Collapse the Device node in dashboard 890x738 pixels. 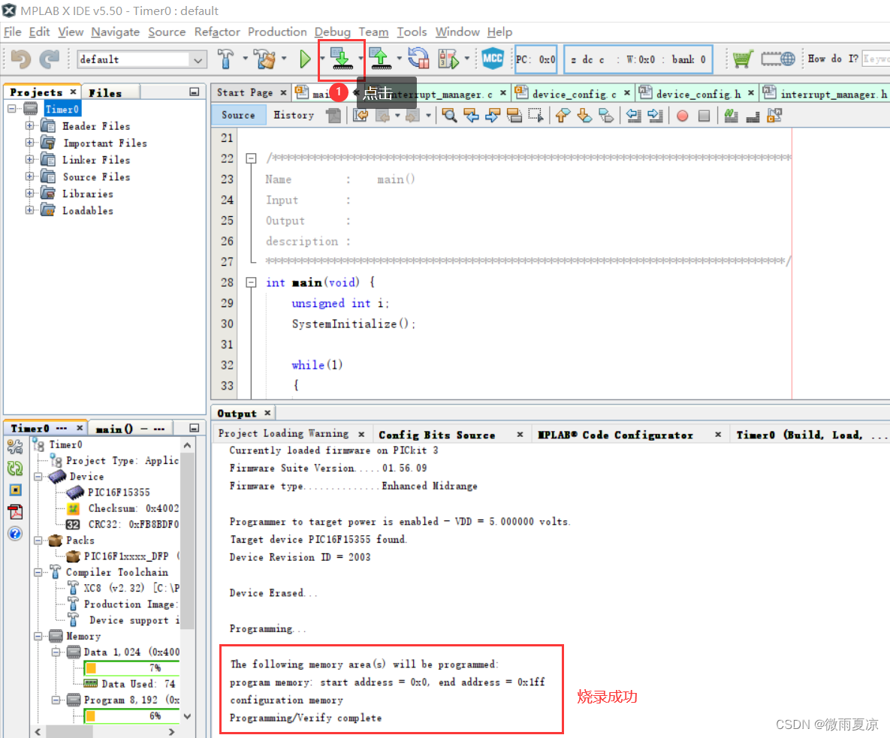coord(38,477)
